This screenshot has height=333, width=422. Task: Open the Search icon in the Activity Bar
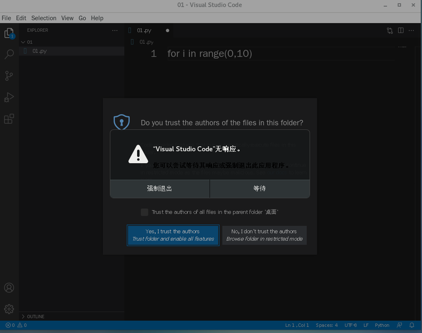[x=9, y=54]
